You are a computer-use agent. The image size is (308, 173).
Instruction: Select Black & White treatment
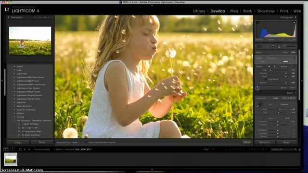289,98
